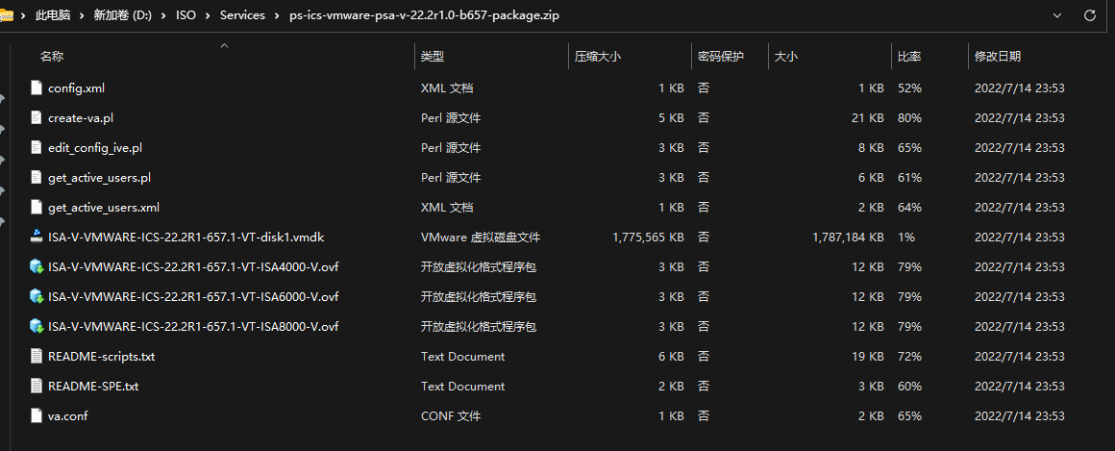Go to Services folder in the breadcrumb
Viewport: 1115px width, 451px height.
(x=242, y=15)
